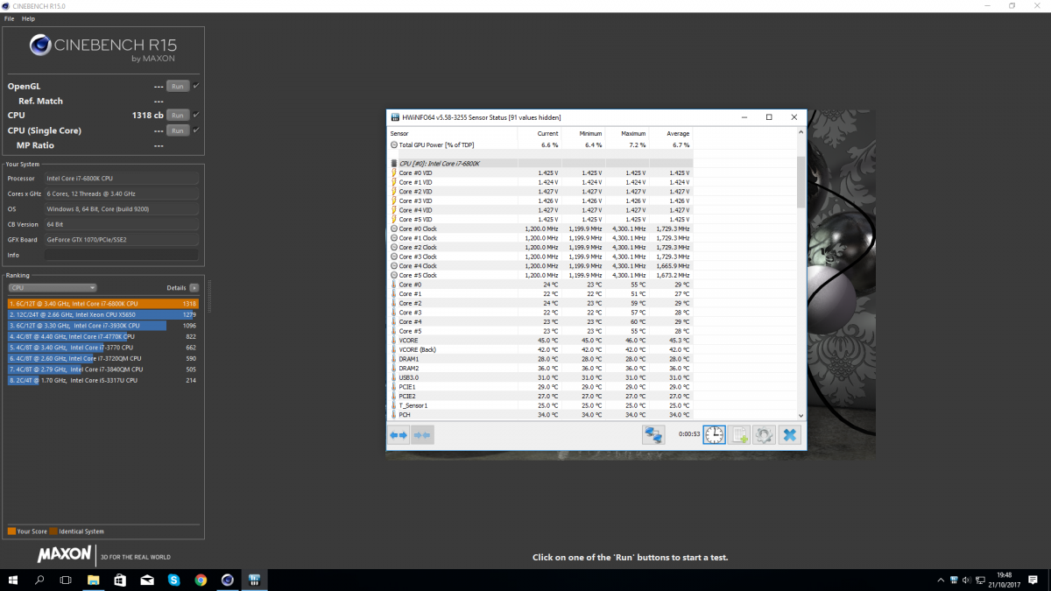Image resolution: width=1051 pixels, height=591 pixels.
Task: Select the PCH sensor row
Action: click(540, 415)
